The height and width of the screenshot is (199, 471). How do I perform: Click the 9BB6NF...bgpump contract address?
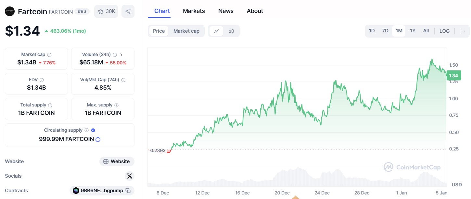(x=102, y=191)
